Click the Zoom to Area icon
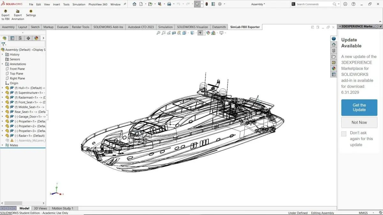This screenshot has height=215, width=383. [163, 33]
